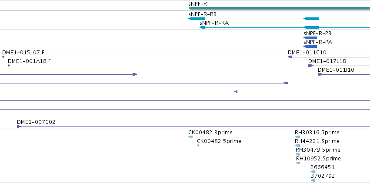
Task: Click the RH30479.5prime EST label
Action: click(318, 150)
